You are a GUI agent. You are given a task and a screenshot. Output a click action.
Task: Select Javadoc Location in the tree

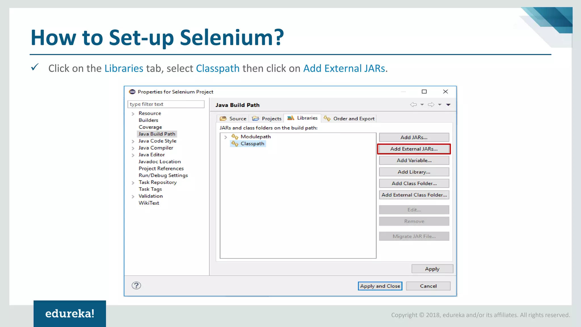click(159, 162)
